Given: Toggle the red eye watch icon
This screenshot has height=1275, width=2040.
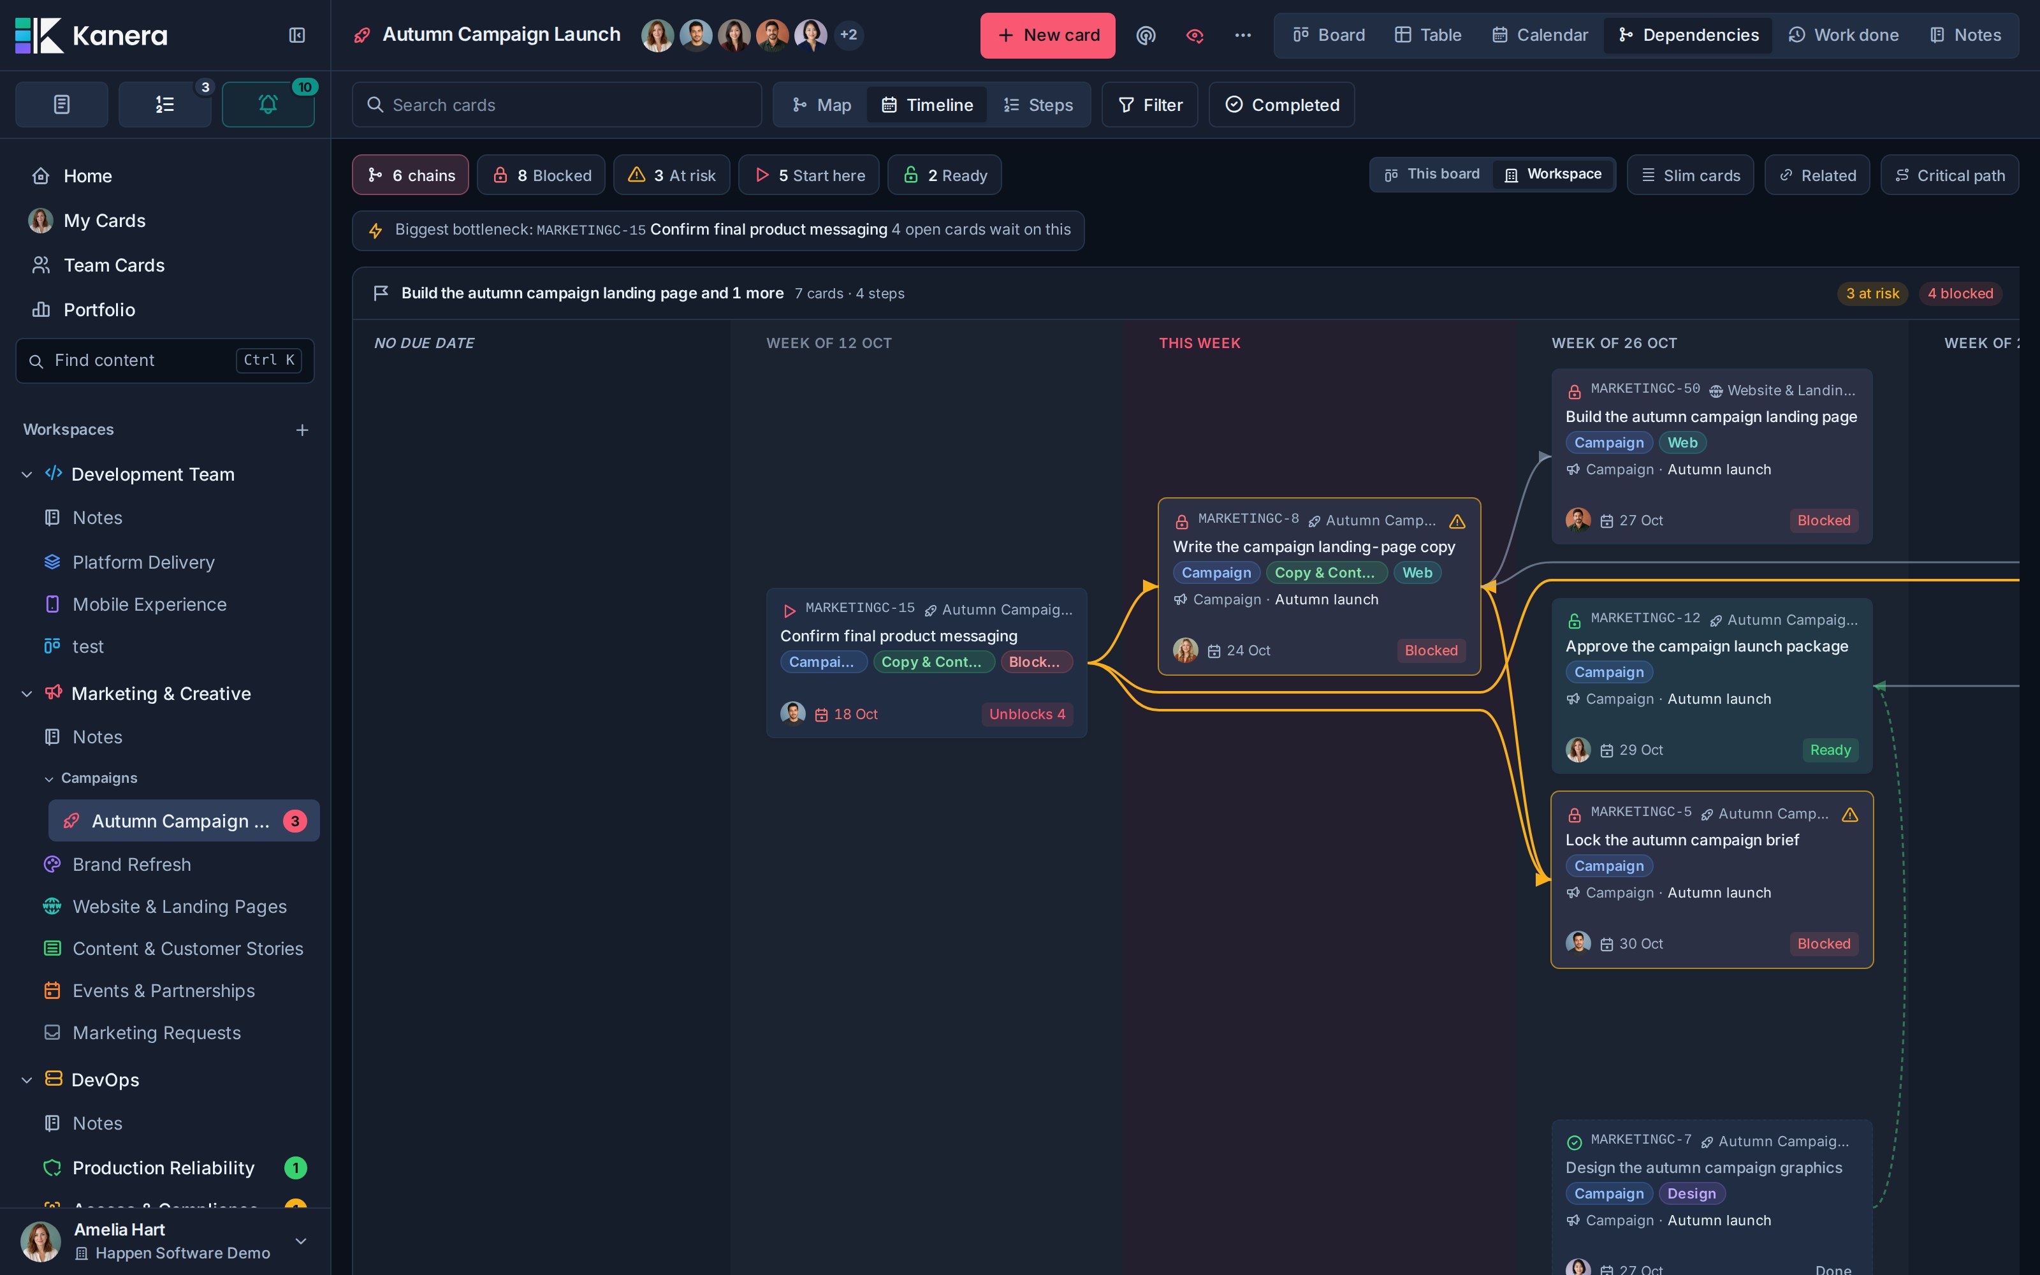Looking at the screenshot, I should [1195, 36].
